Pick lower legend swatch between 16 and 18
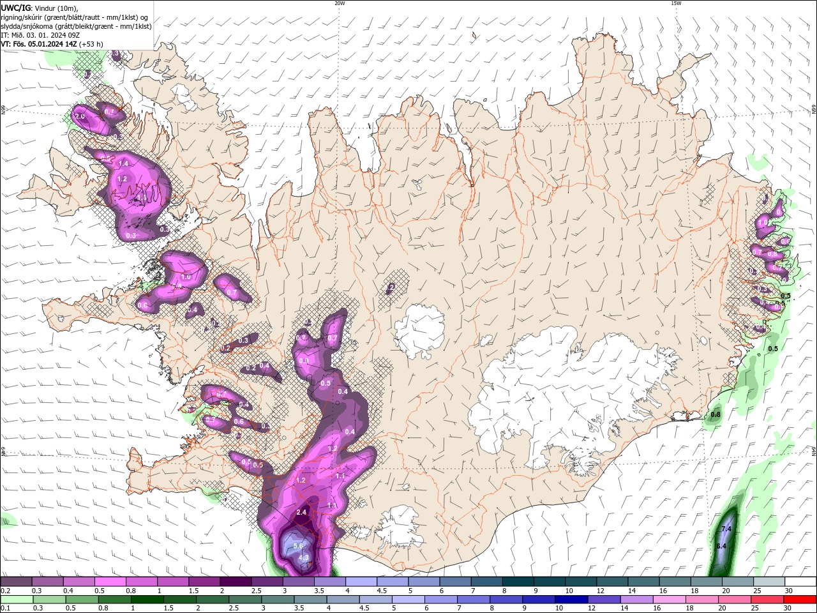The height and width of the screenshot is (613, 817). pos(670,600)
